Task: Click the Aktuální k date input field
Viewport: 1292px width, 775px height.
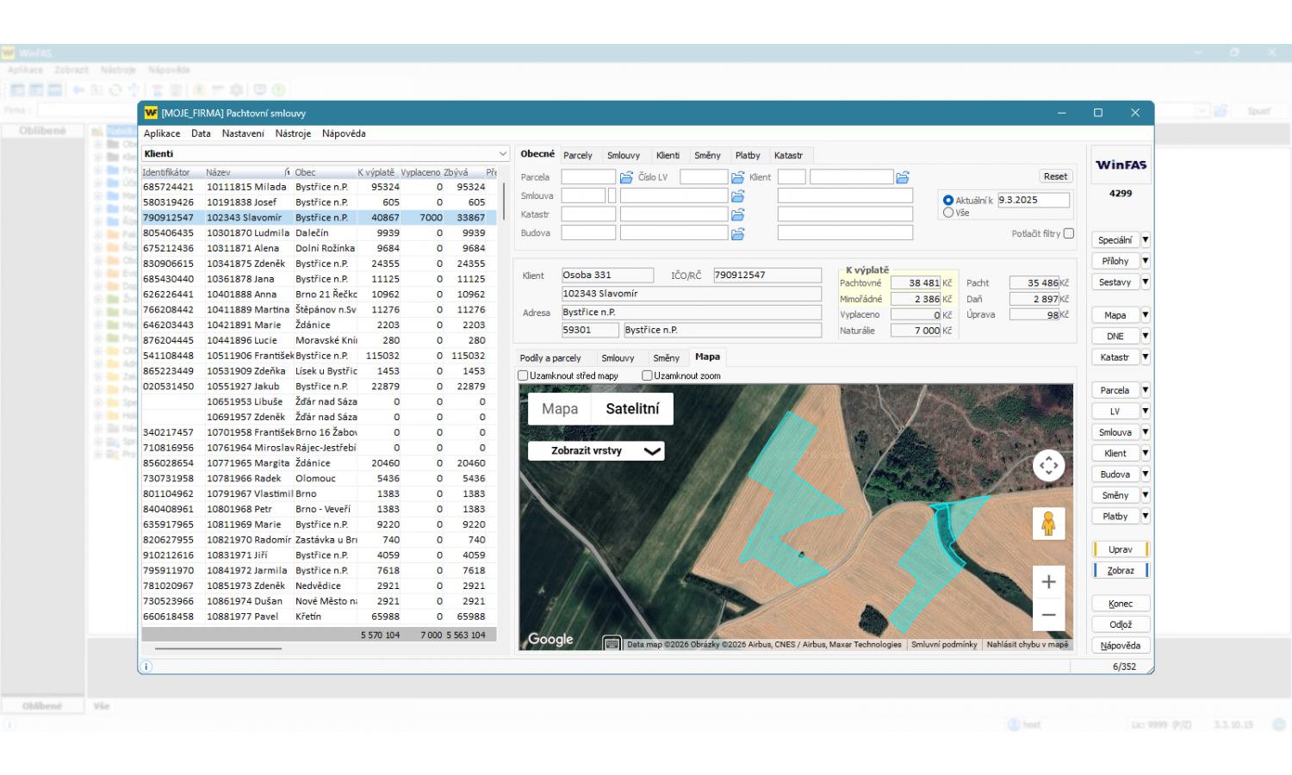Action: pyautogui.click(x=1032, y=200)
